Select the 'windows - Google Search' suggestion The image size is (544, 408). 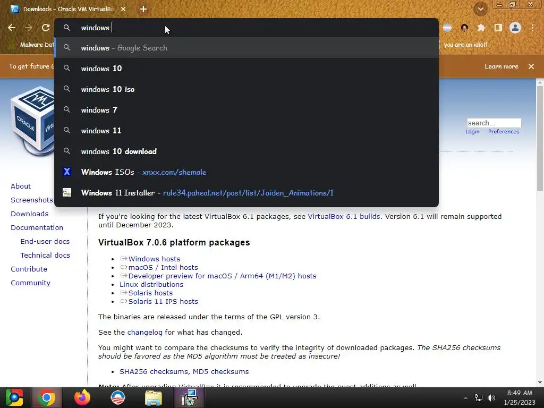246,48
